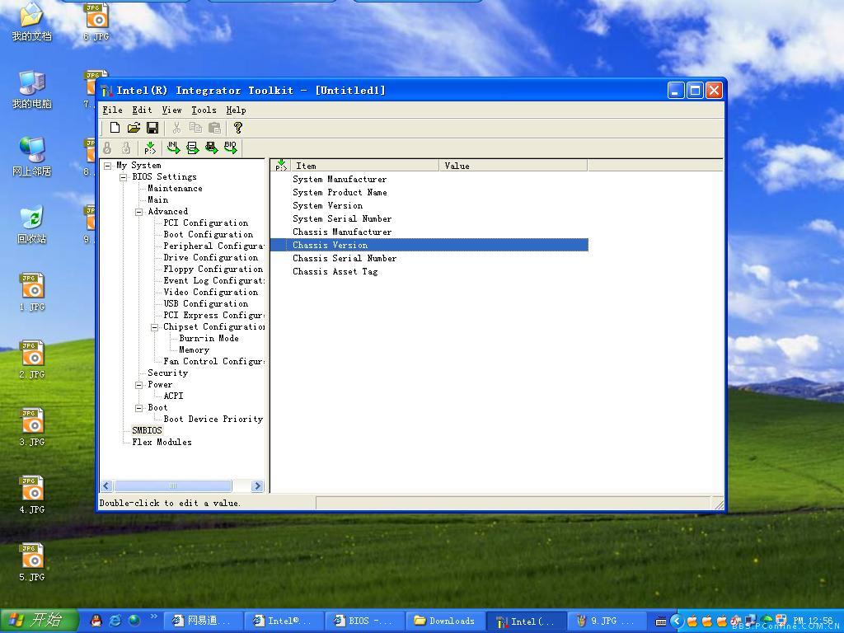Select Boot Configuration in the tree
This screenshot has height=633, width=844.
[x=208, y=235]
